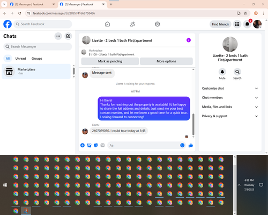Open Lizette listing name in chat header

tap(122, 40)
